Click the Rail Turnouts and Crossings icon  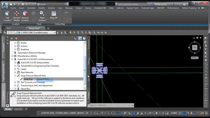[x=18, y=82]
